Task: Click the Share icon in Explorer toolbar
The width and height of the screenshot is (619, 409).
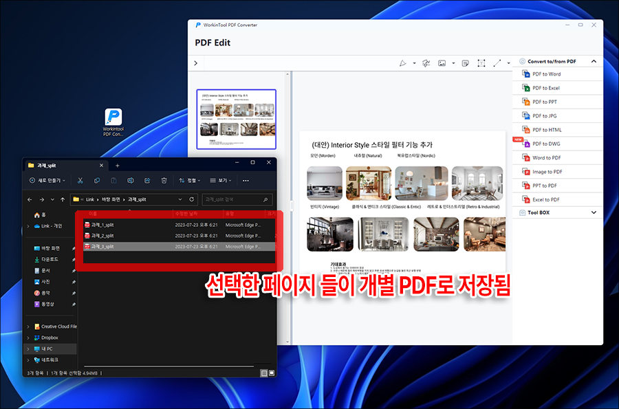Action: coord(147,180)
